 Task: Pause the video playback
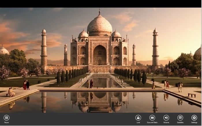[x=6, y=117]
